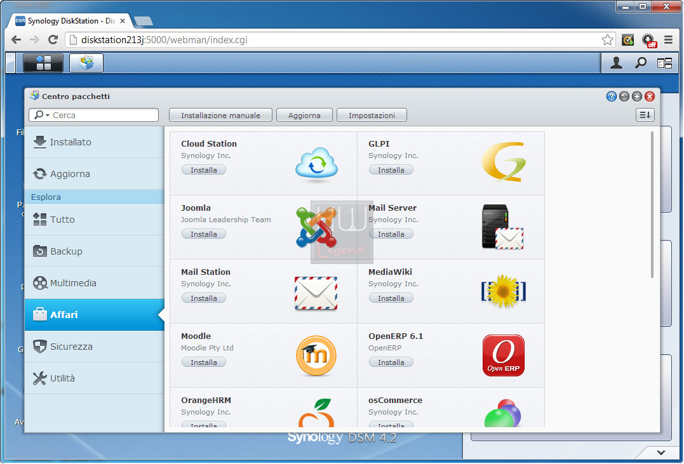
Task: Change the package sort order icon
Action: pyautogui.click(x=645, y=115)
